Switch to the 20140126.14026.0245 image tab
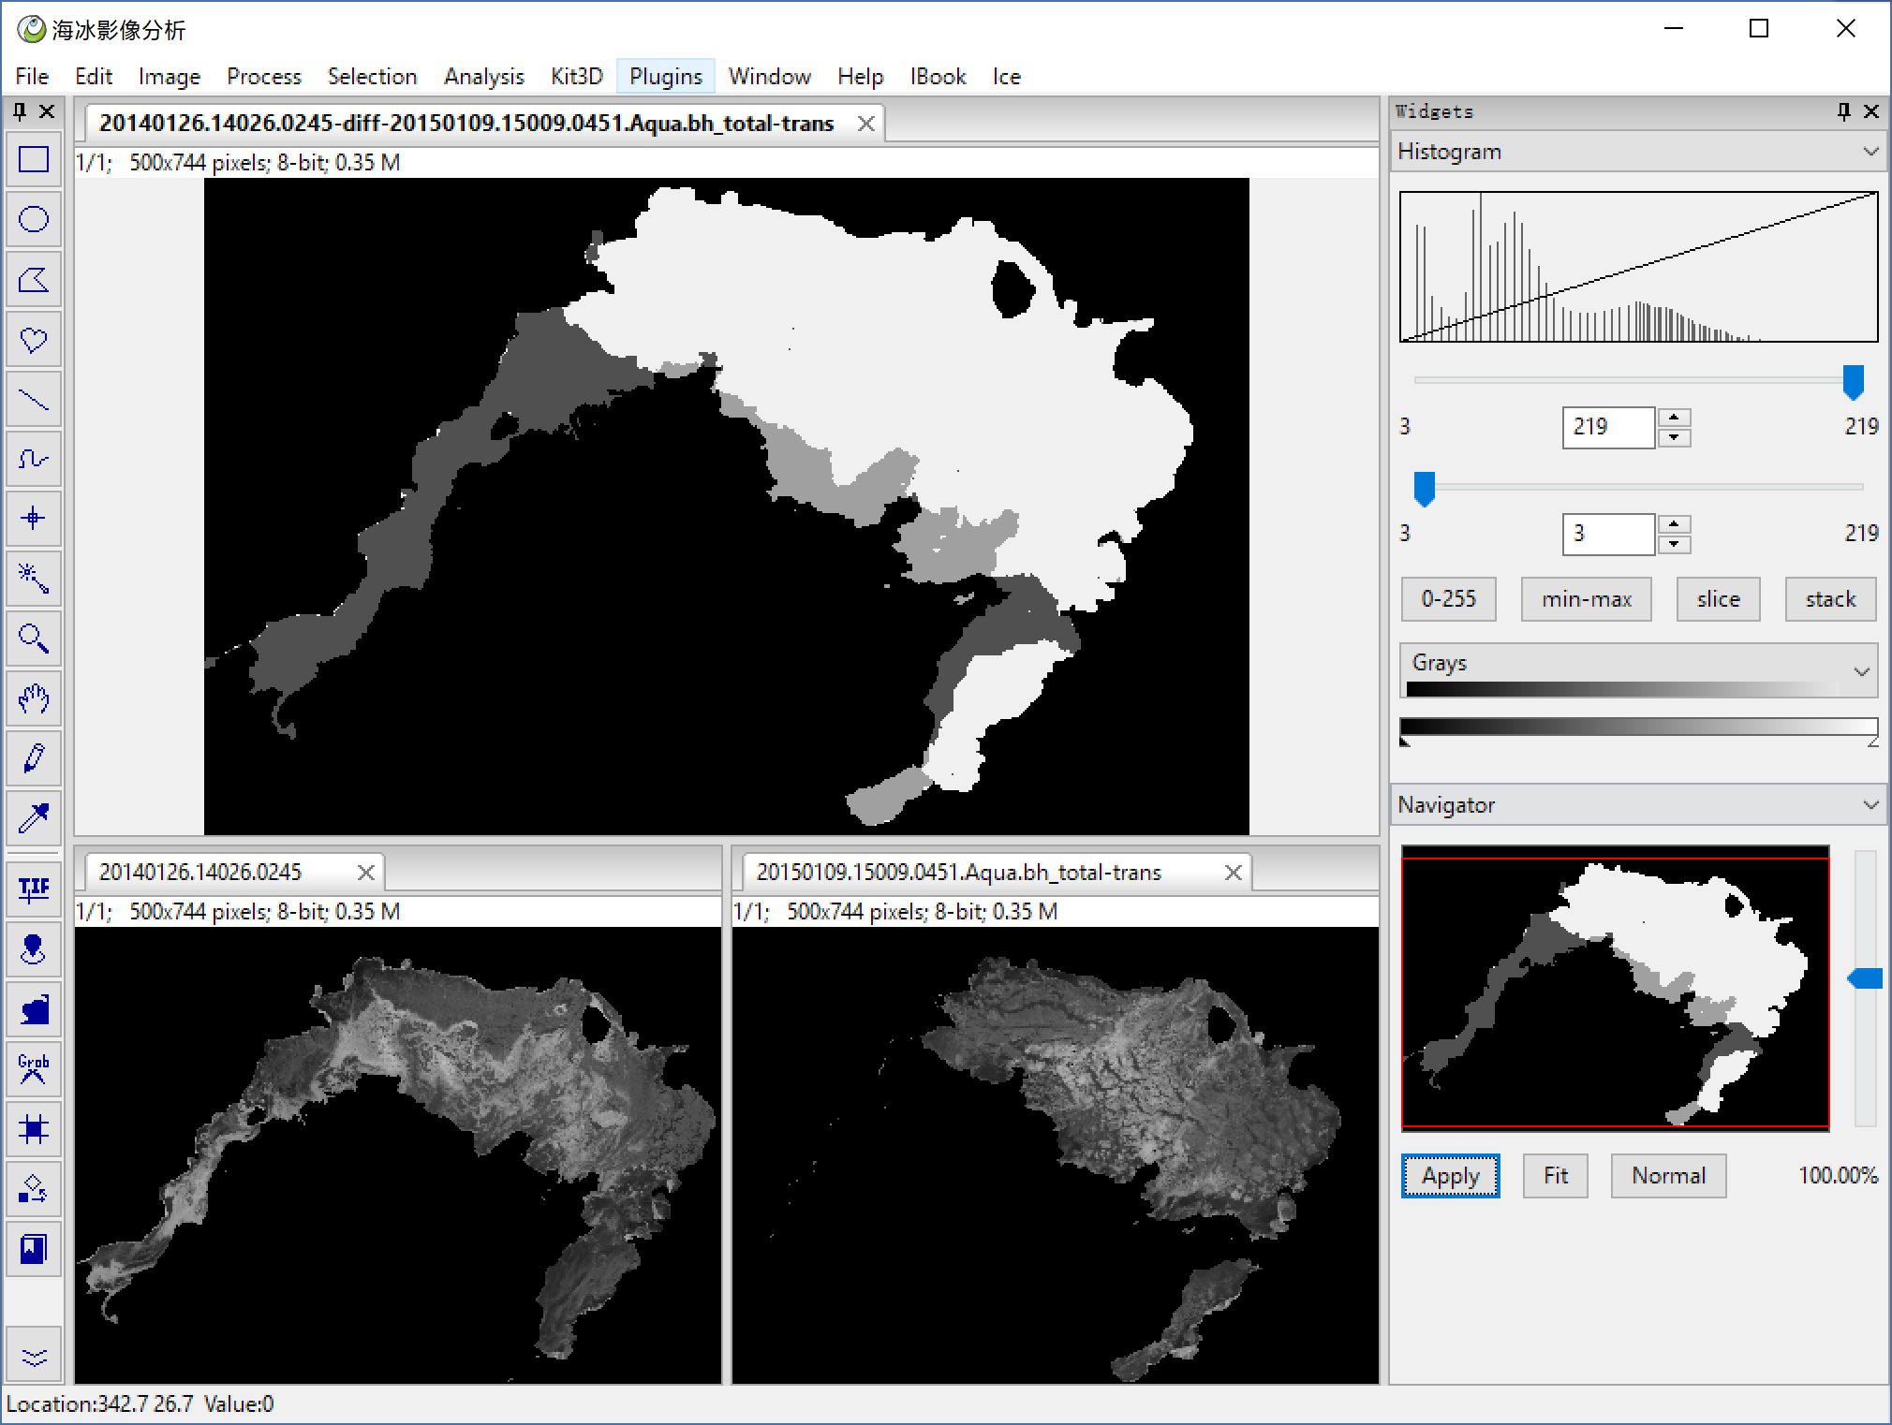The width and height of the screenshot is (1892, 1425). 200,873
